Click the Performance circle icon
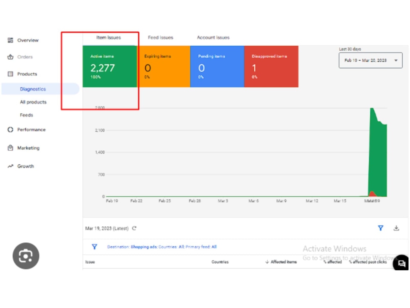This screenshot has height=308, width=410. pos(10,129)
